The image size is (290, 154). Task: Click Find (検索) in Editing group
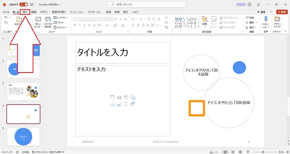pyautogui.click(x=249, y=17)
